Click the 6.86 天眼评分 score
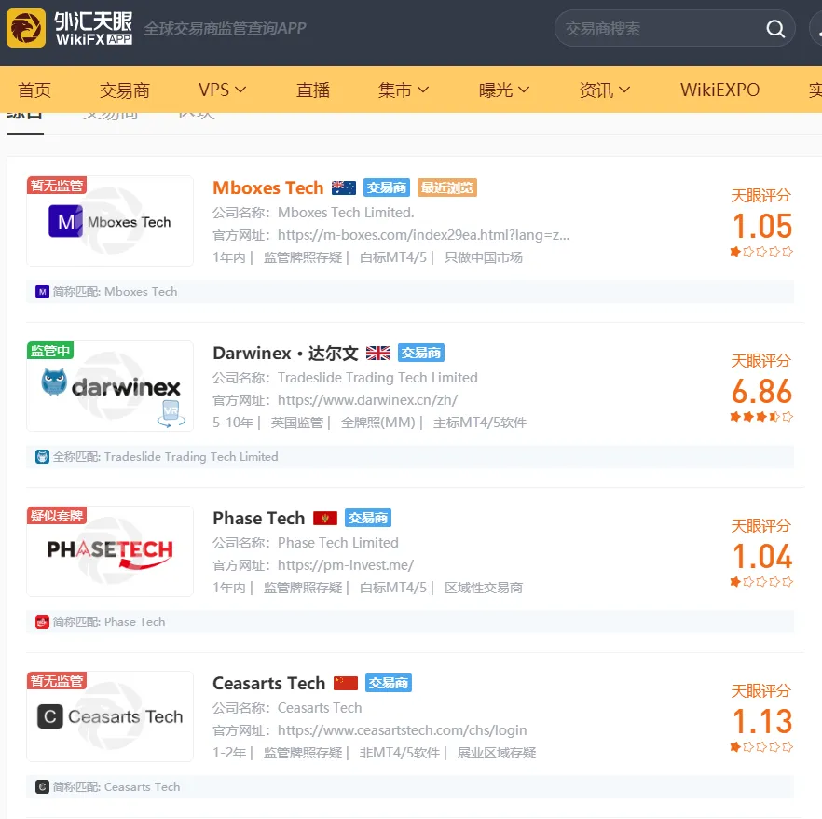 [x=762, y=392]
